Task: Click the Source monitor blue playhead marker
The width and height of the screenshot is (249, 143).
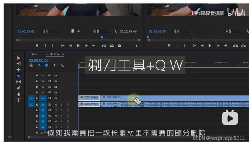Action: coord(102,37)
